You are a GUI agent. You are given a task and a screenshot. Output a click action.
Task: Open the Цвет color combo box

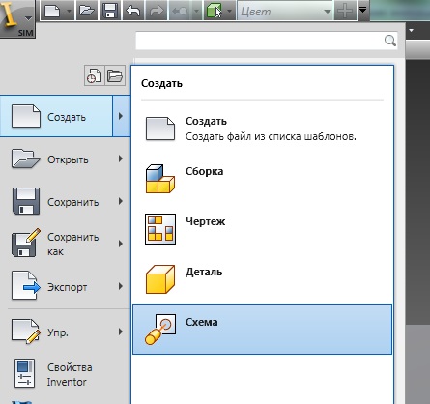pos(286,12)
